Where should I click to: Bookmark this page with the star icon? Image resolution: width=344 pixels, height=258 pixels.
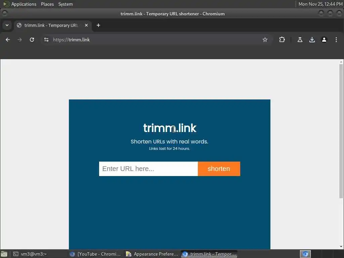click(265, 40)
